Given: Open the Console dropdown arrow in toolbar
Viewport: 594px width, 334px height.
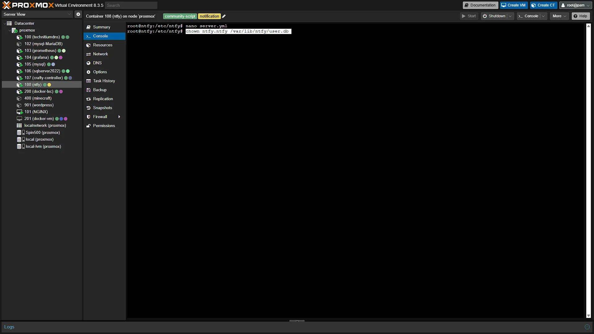Looking at the screenshot, I should tap(543, 16).
